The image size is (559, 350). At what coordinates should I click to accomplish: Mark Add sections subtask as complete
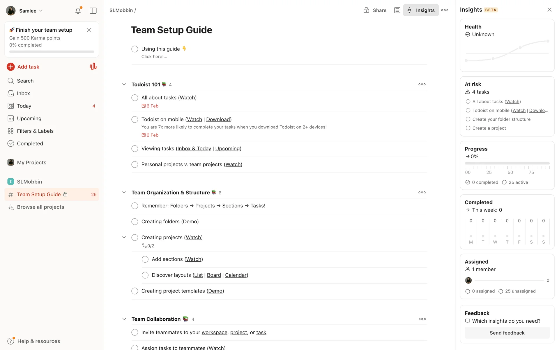(x=145, y=259)
